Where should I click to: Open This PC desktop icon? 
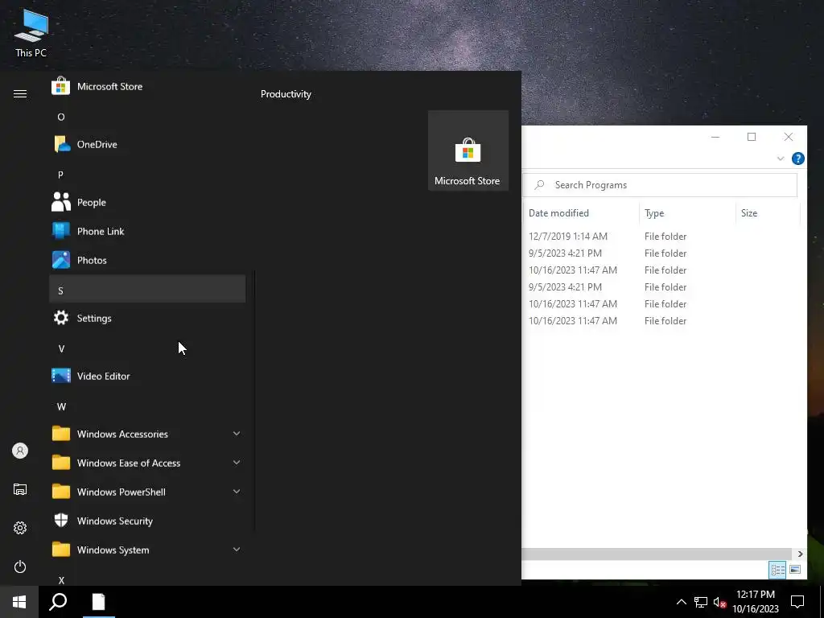(31, 34)
